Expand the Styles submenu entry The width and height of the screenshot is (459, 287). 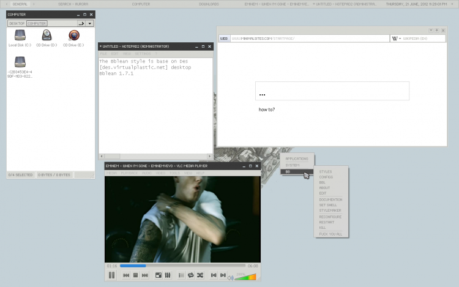325,172
